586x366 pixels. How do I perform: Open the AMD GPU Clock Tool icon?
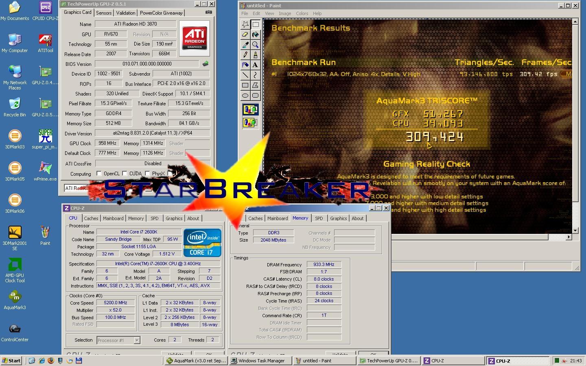15,270
